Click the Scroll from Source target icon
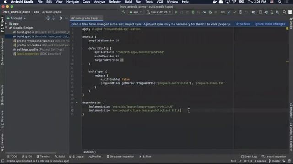Screen dimensions: 293x164 point(48,18)
